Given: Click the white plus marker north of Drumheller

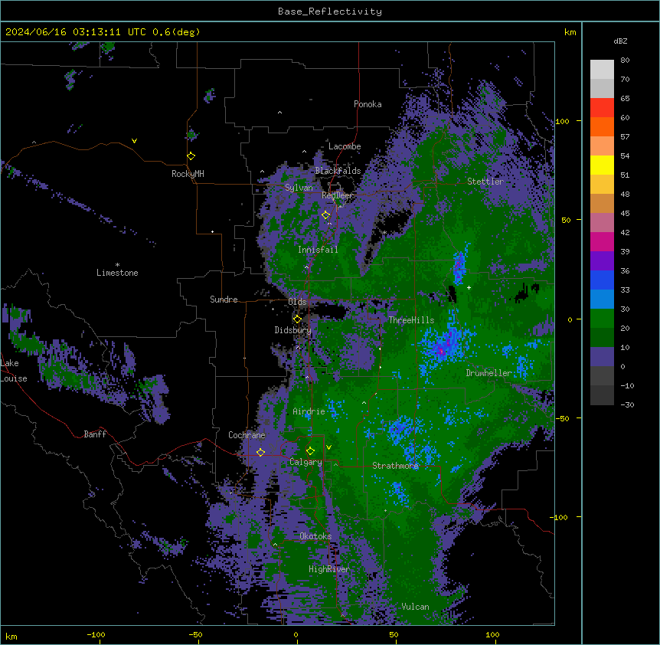Looking at the screenshot, I should click(x=469, y=287).
